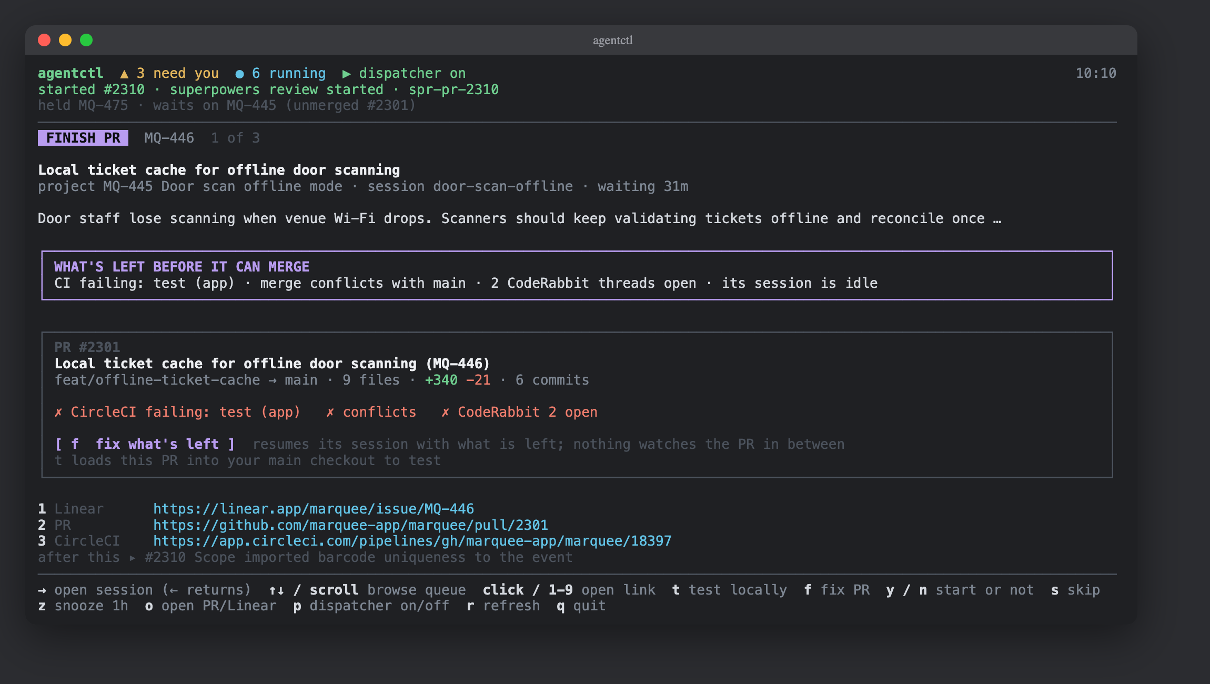The image size is (1210, 684).
Task: Open the CircleCI pipelines 18397 link
Action: point(412,541)
